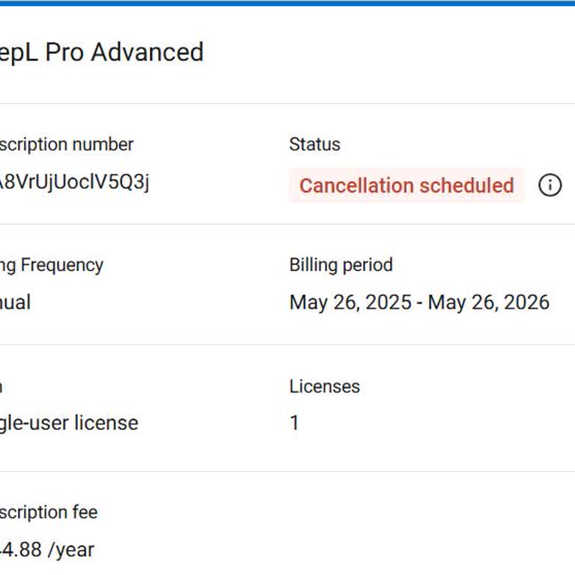Click the May 26, 2025 start date
575x575 pixels.
(350, 302)
